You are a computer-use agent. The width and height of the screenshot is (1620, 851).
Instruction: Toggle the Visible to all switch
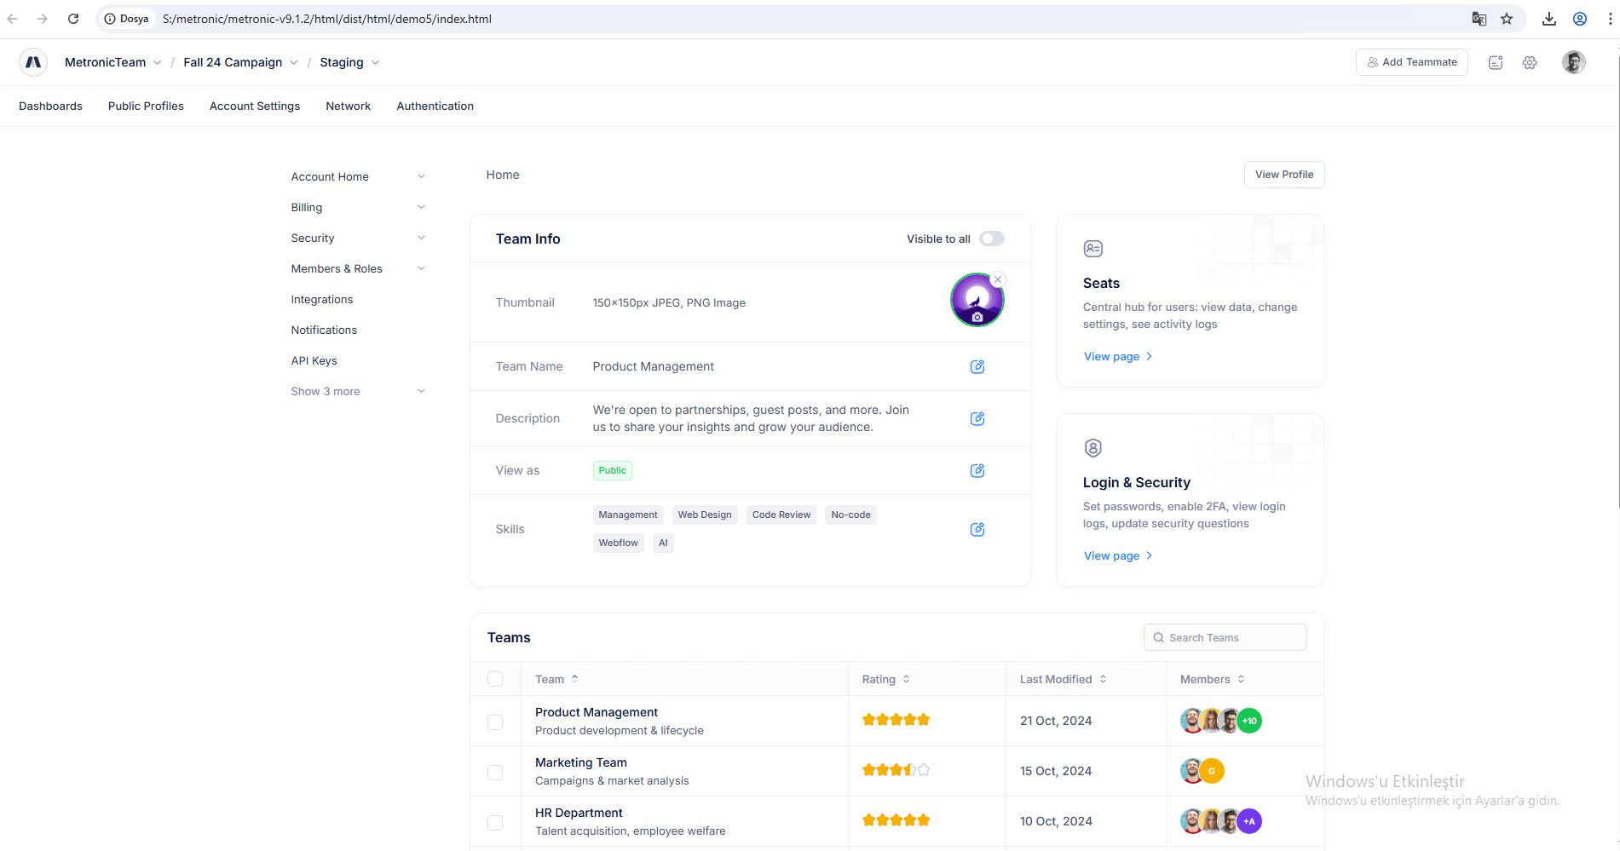coord(991,239)
